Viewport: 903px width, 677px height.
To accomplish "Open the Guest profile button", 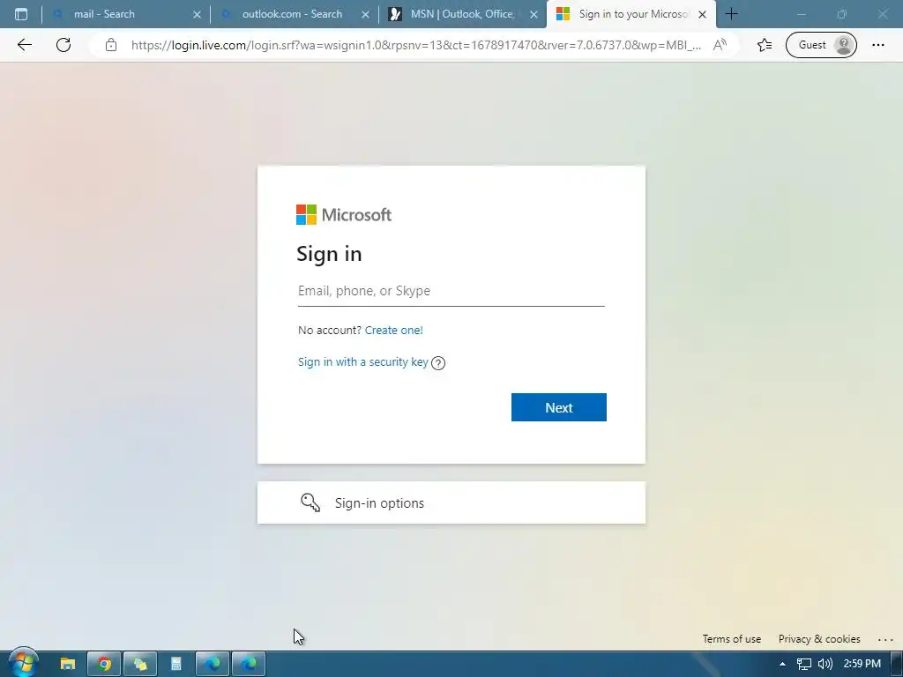I will tap(821, 45).
